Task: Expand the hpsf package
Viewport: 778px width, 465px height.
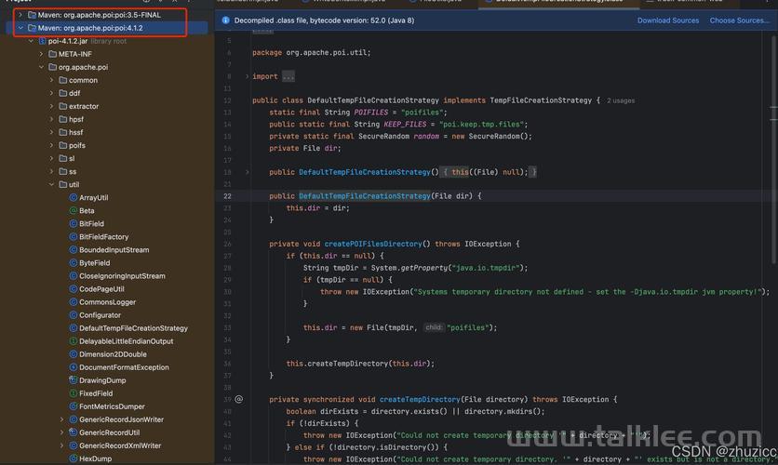Action: click(x=51, y=119)
